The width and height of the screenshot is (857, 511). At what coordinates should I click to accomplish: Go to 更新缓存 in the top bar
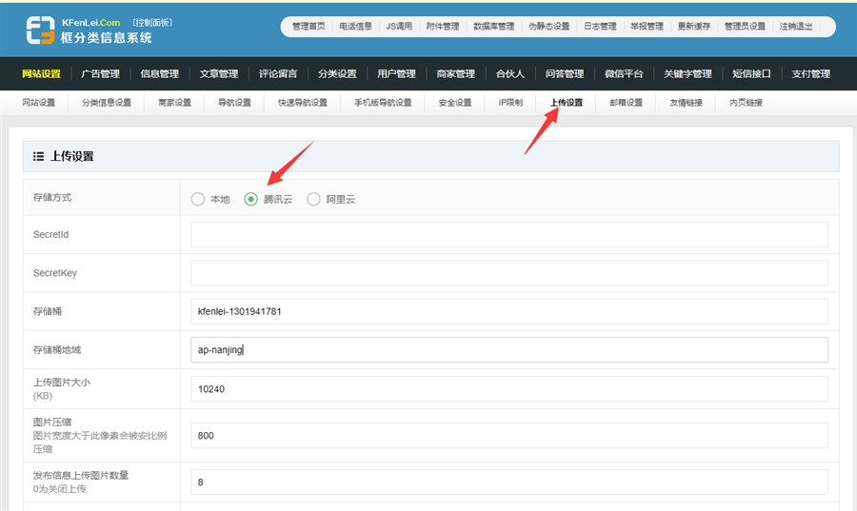[693, 27]
